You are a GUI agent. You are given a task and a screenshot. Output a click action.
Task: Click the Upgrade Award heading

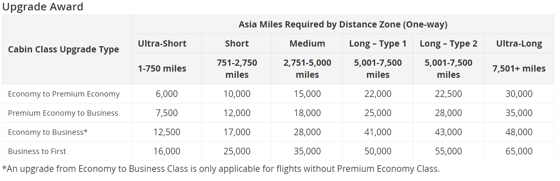43,7
